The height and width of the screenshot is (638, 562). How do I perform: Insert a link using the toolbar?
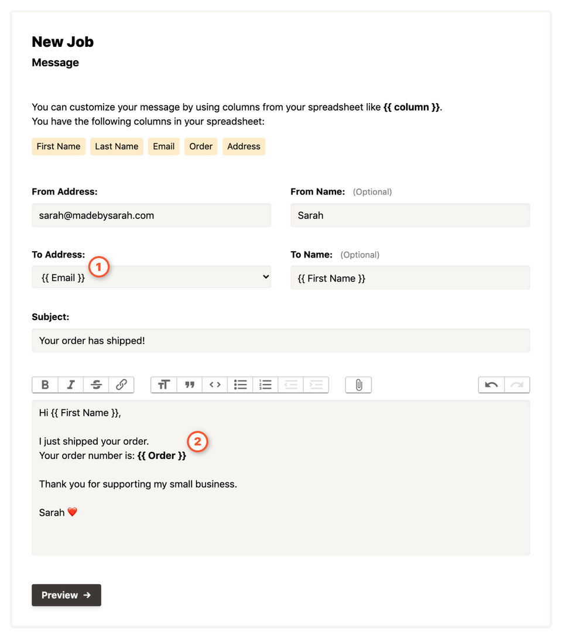(121, 385)
